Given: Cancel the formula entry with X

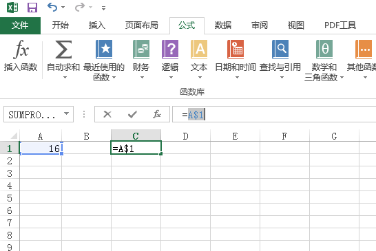Looking at the screenshot, I should point(107,114).
